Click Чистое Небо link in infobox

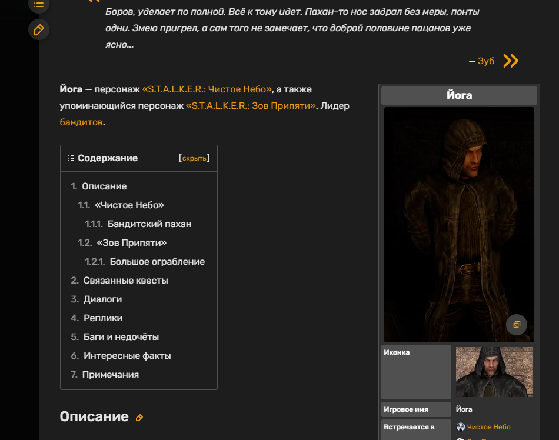pos(488,427)
